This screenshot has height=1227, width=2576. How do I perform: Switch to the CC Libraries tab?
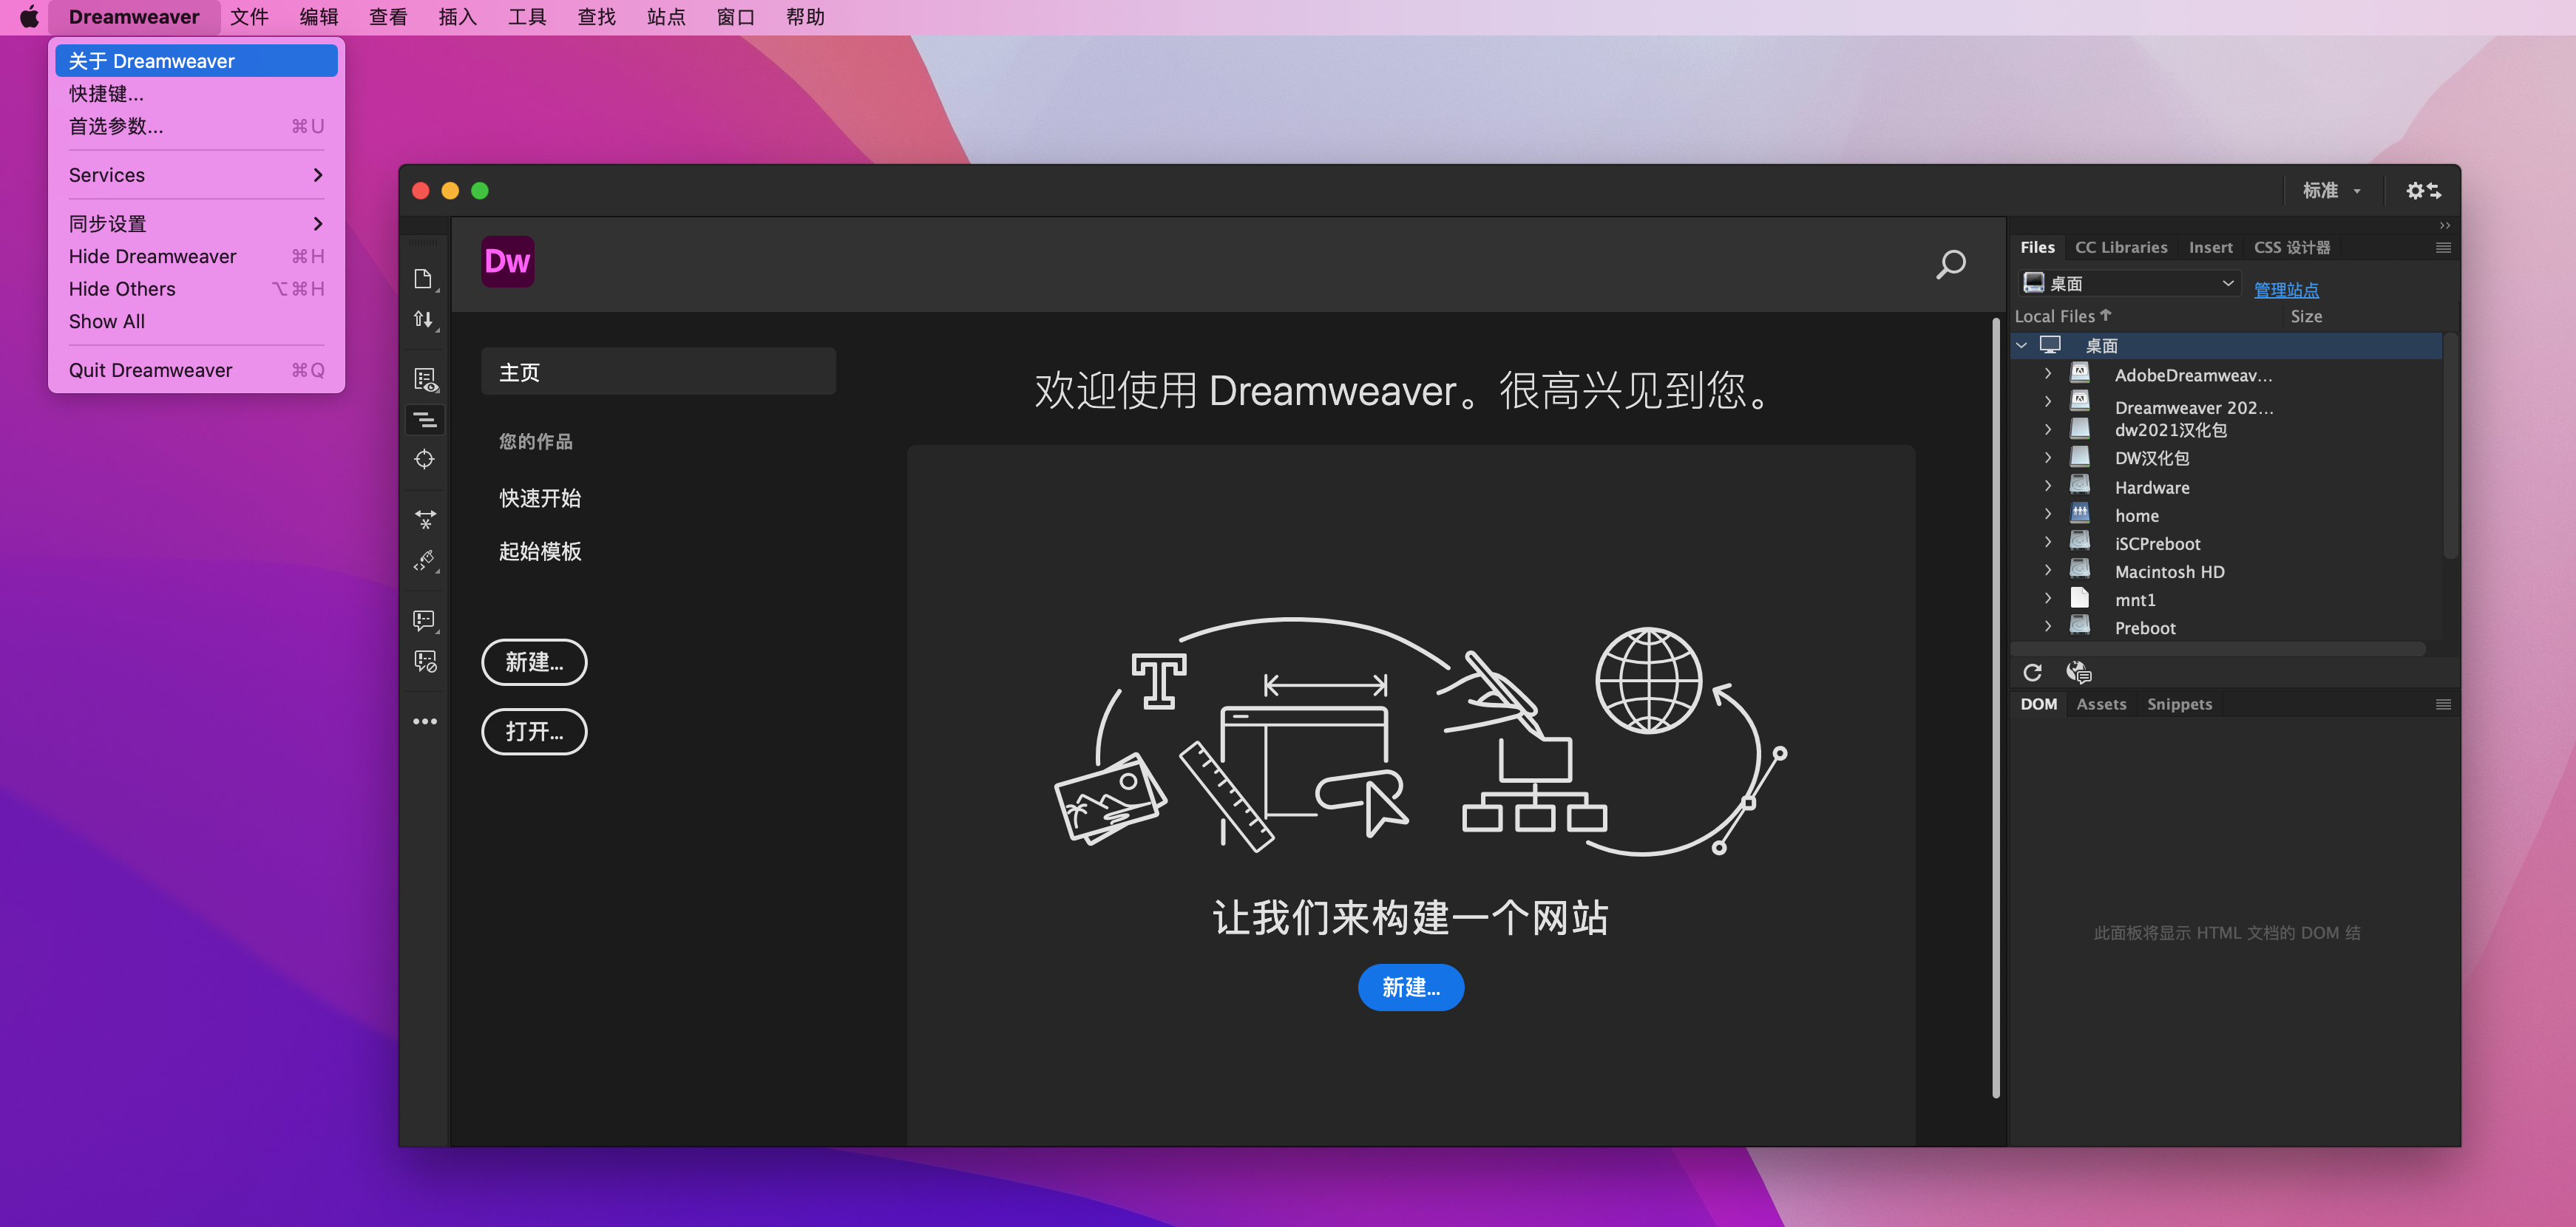point(2120,247)
